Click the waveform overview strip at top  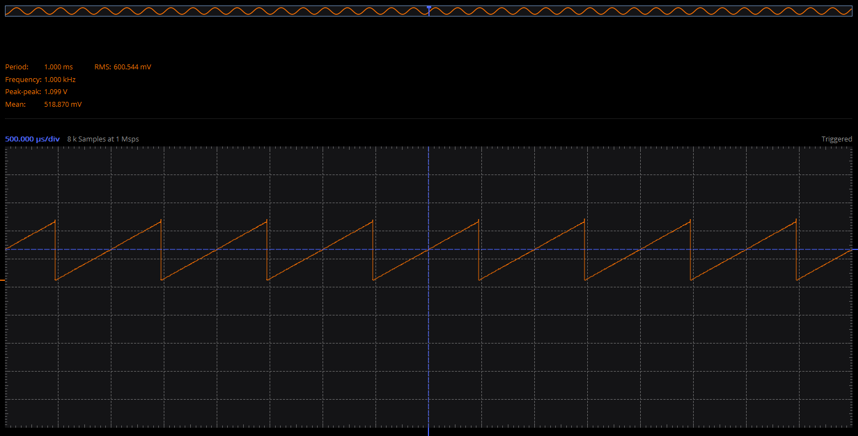428,11
